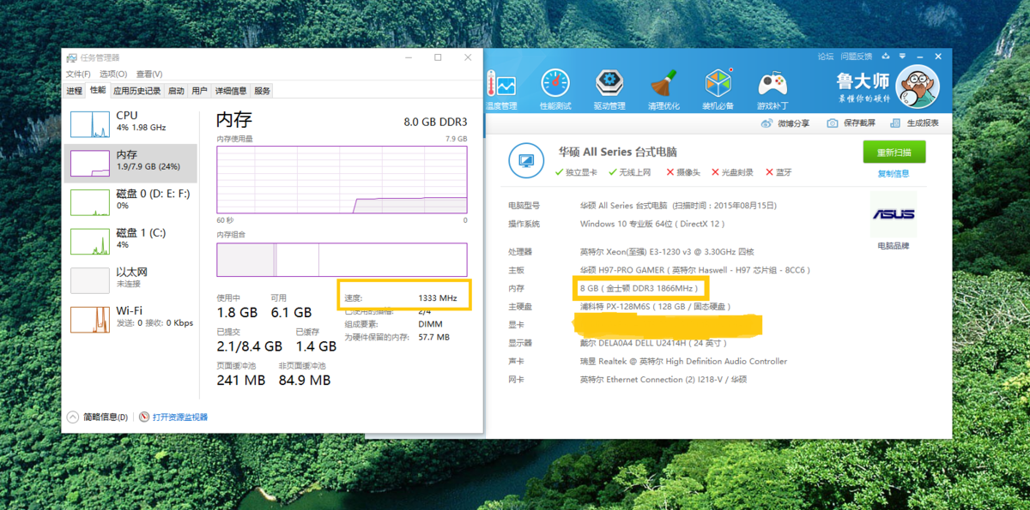
Task: Select 磁盘 1 (C:) in sidebar
Action: click(x=130, y=242)
